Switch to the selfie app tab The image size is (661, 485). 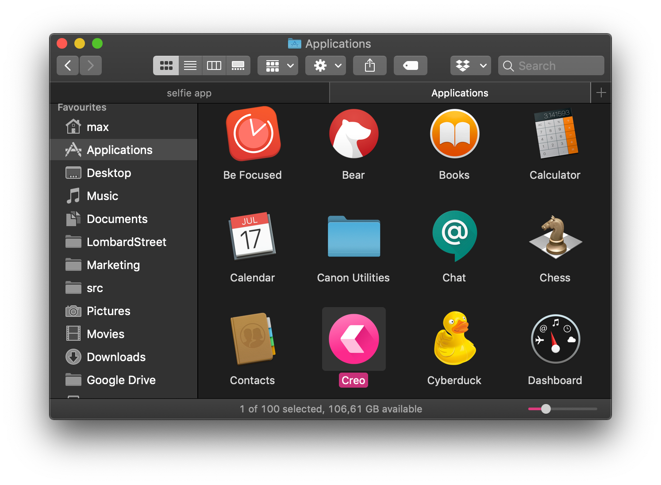[189, 93]
